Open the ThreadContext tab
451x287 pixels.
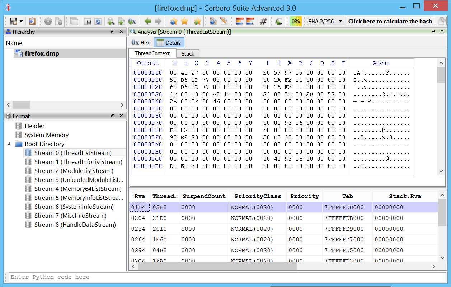(152, 53)
